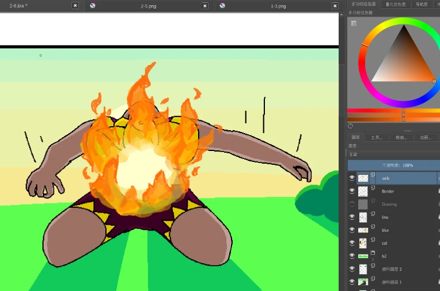Click the color refresh arrows icon

coord(351,126)
